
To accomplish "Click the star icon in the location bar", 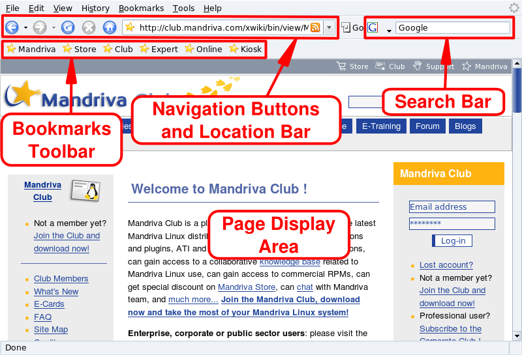I will 130,27.
